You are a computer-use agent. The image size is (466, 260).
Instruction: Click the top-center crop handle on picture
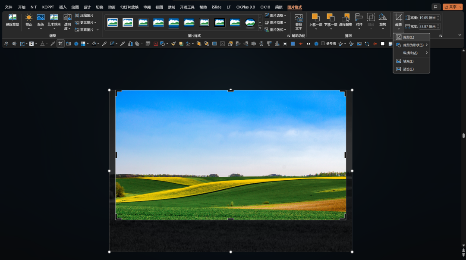coord(230,91)
